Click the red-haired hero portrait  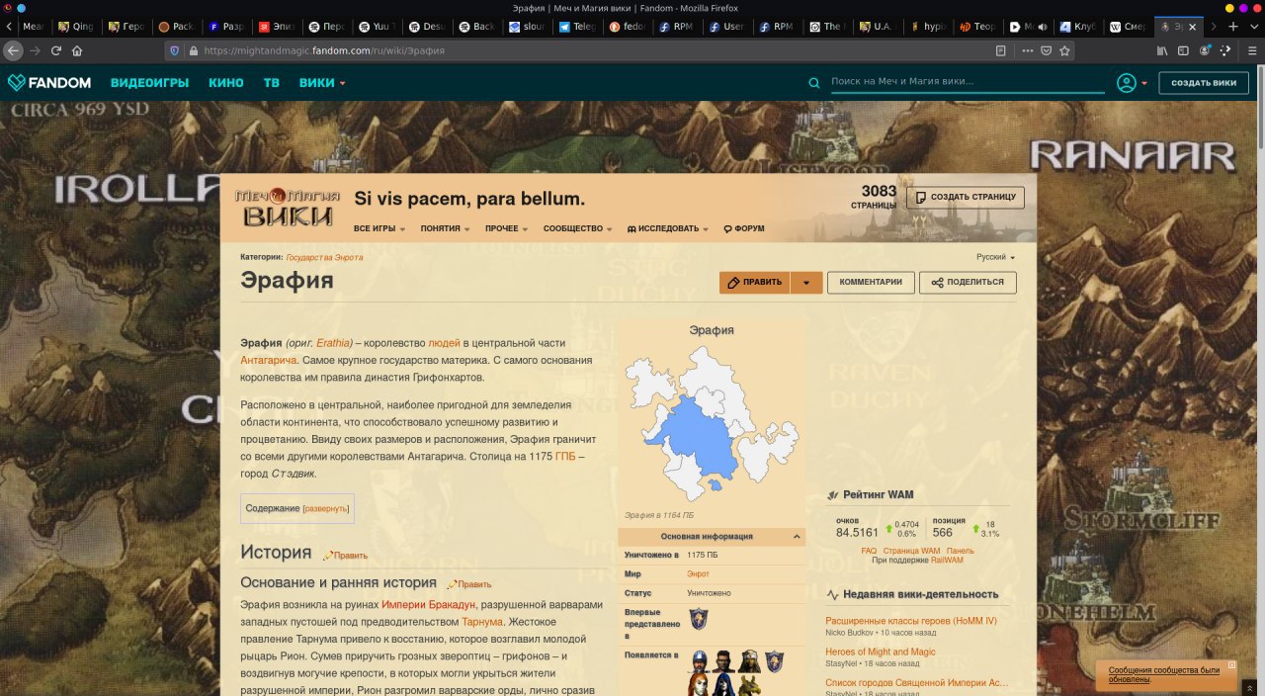point(700,685)
